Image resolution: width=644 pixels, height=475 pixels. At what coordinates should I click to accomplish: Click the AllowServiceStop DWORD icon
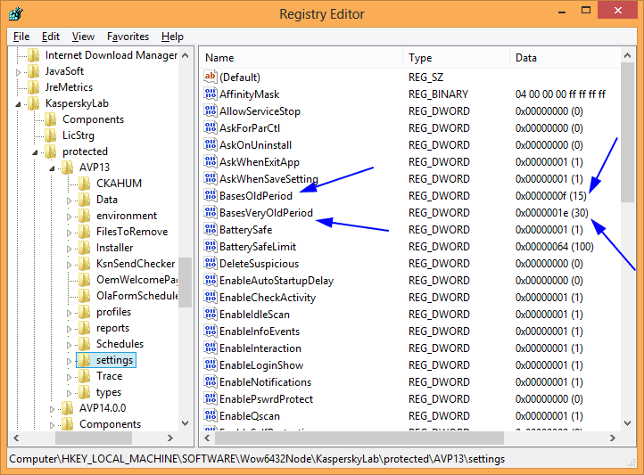[211, 111]
